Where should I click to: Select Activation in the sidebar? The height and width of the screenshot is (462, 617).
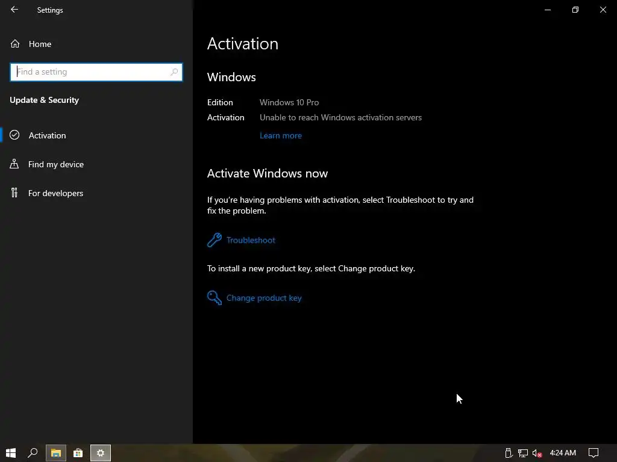(x=47, y=135)
